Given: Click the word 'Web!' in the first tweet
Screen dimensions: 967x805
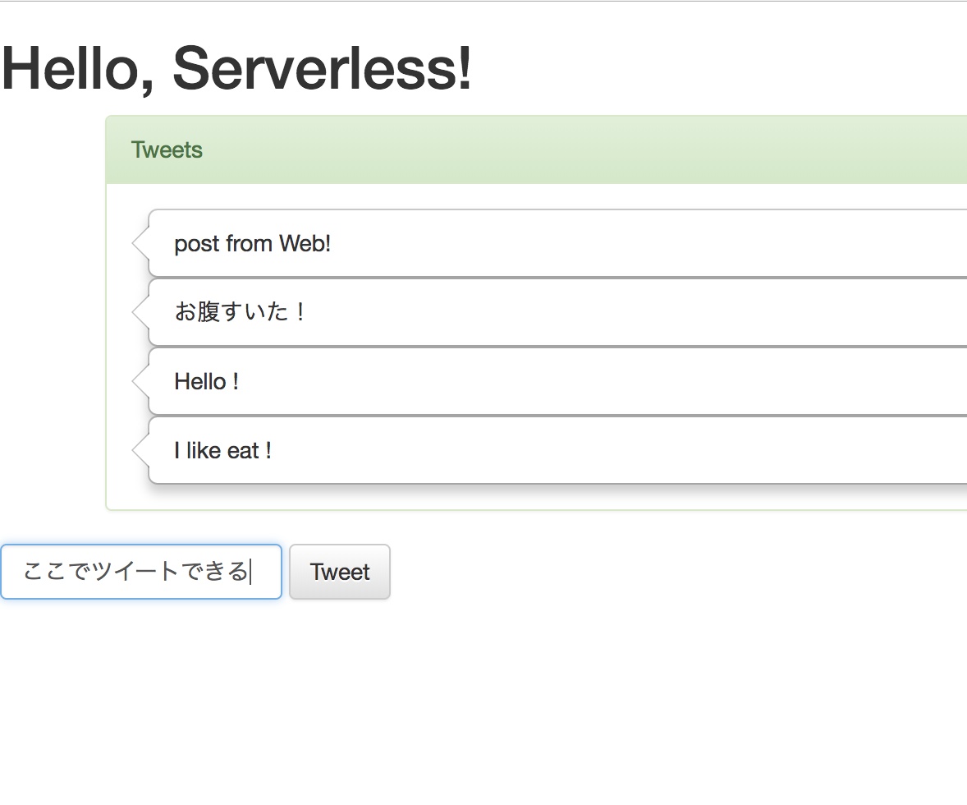Looking at the screenshot, I should point(305,243).
